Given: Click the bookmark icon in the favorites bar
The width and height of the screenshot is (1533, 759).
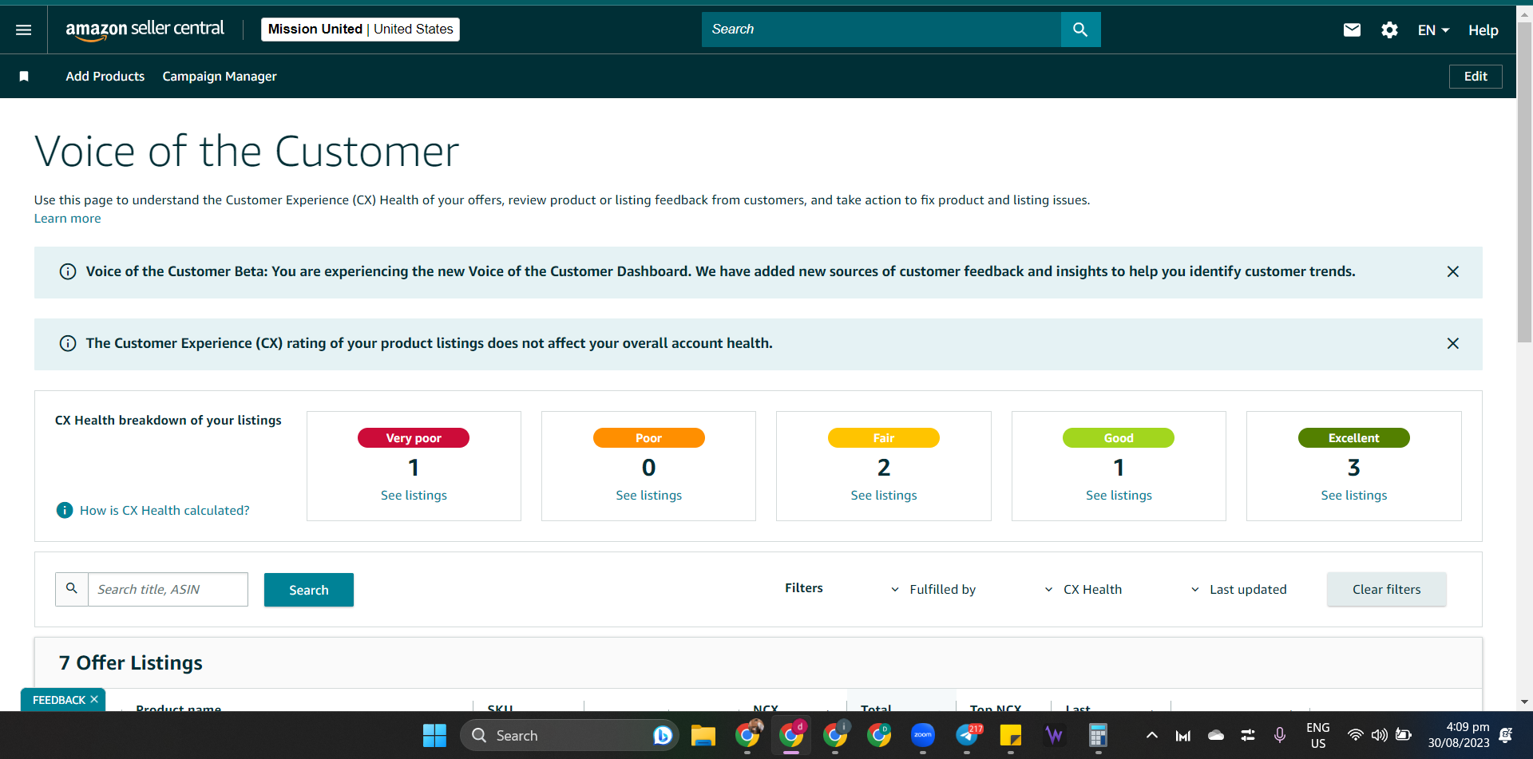Looking at the screenshot, I should click(24, 76).
